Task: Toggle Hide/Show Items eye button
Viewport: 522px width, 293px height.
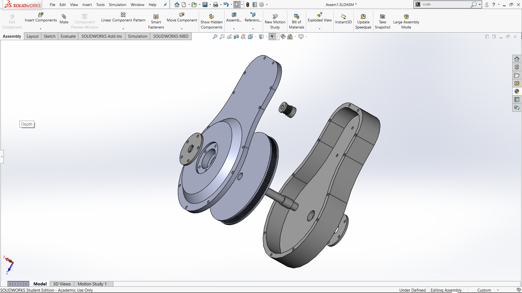Action: pyautogui.click(x=272, y=37)
